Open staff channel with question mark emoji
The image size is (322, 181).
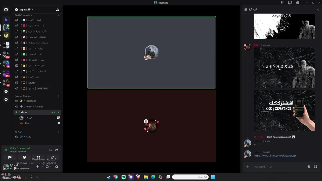37,71
